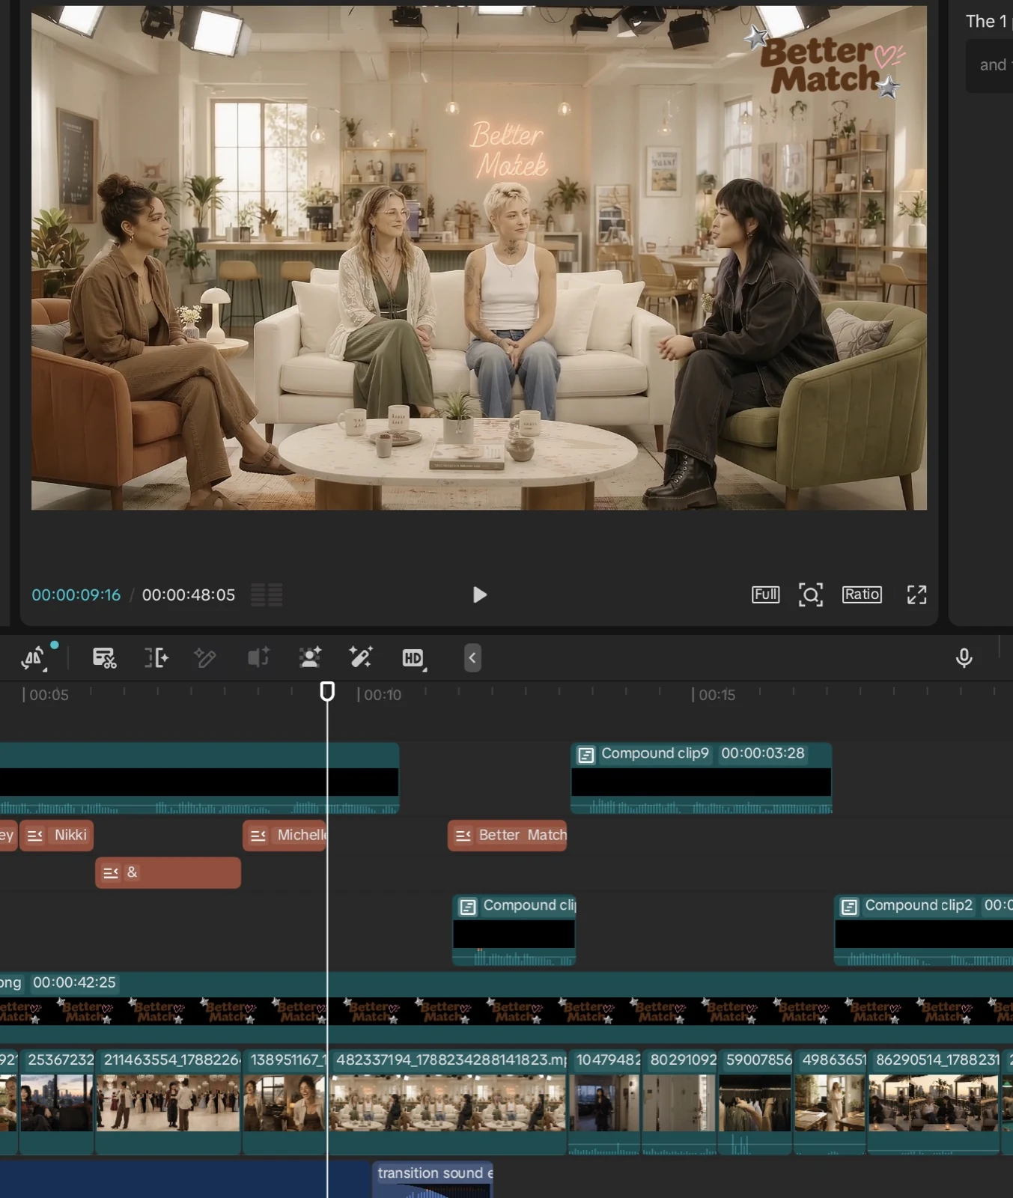This screenshot has width=1013, height=1198.
Task: Select the video clip starting 80291092
Action: (x=680, y=1101)
